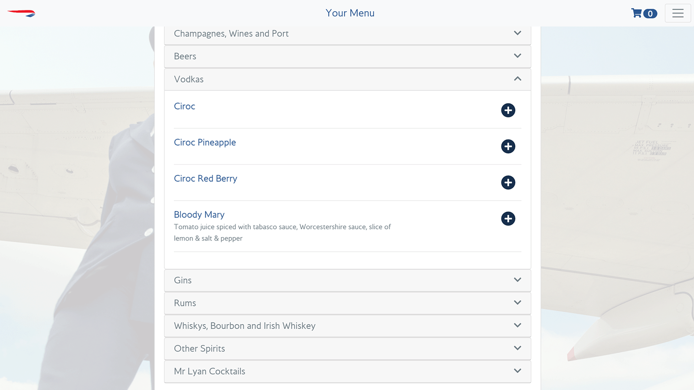Open the hamburger menu
The height and width of the screenshot is (390, 694).
tap(678, 13)
